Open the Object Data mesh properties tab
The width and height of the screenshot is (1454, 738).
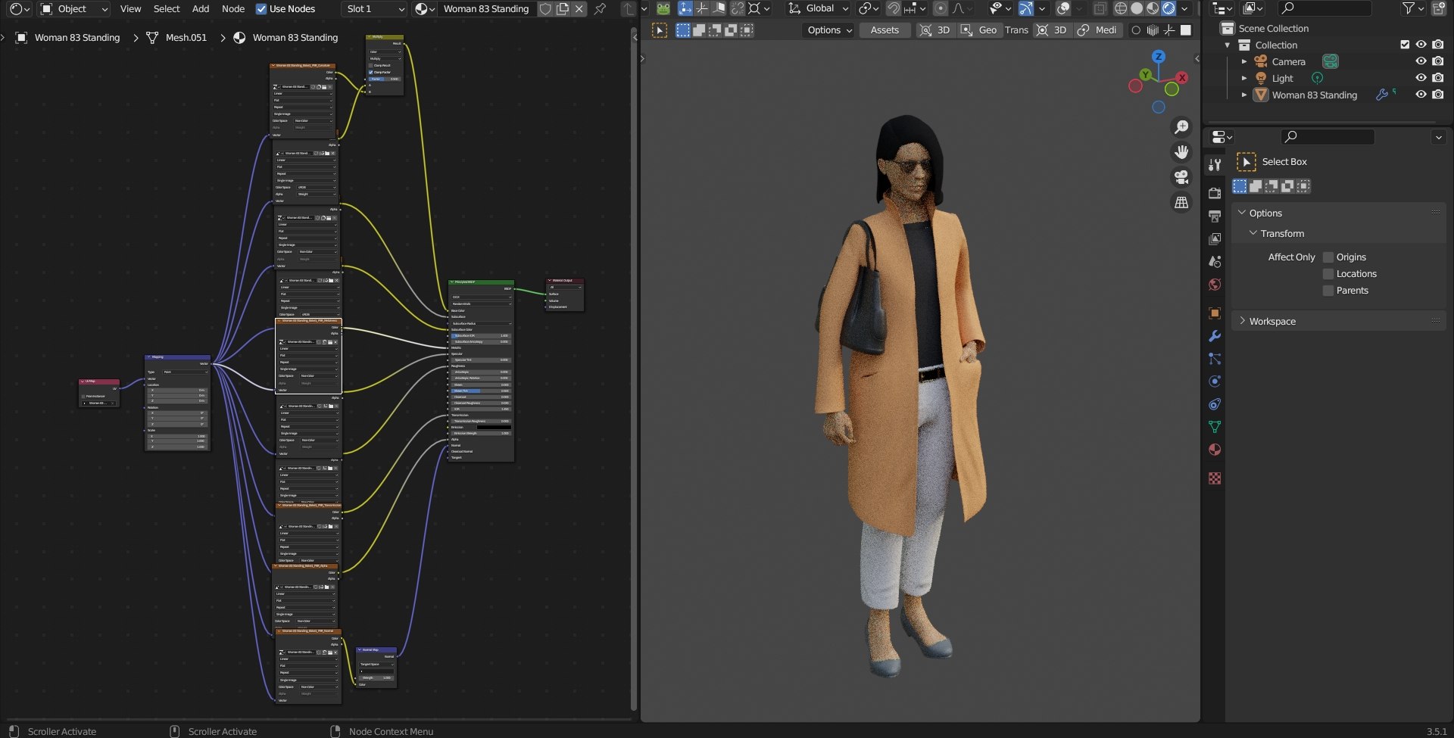tap(1215, 427)
